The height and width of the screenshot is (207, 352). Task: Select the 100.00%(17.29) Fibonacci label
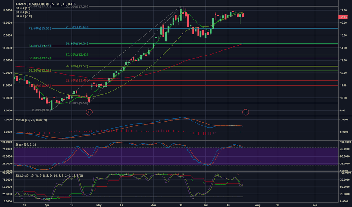click(x=76, y=7)
